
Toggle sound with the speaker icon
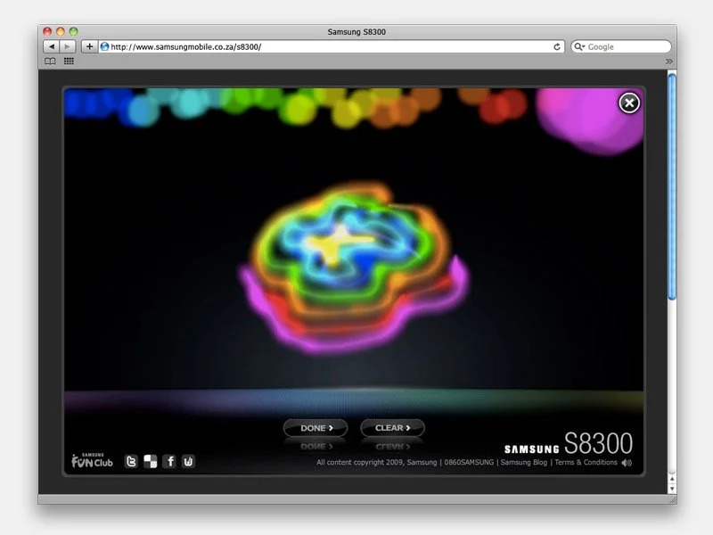tap(627, 463)
